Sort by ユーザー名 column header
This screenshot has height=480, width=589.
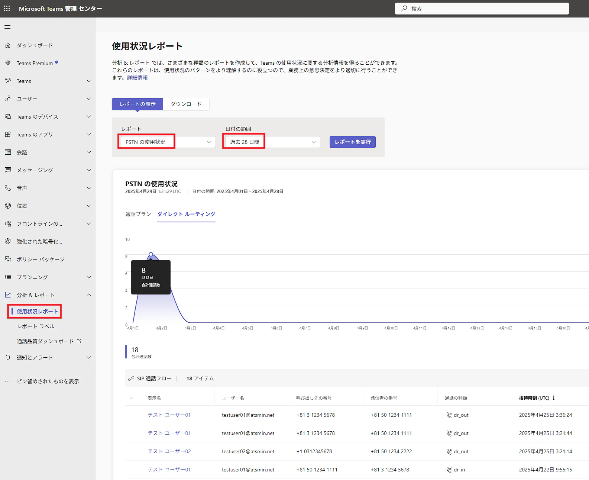click(x=233, y=398)
